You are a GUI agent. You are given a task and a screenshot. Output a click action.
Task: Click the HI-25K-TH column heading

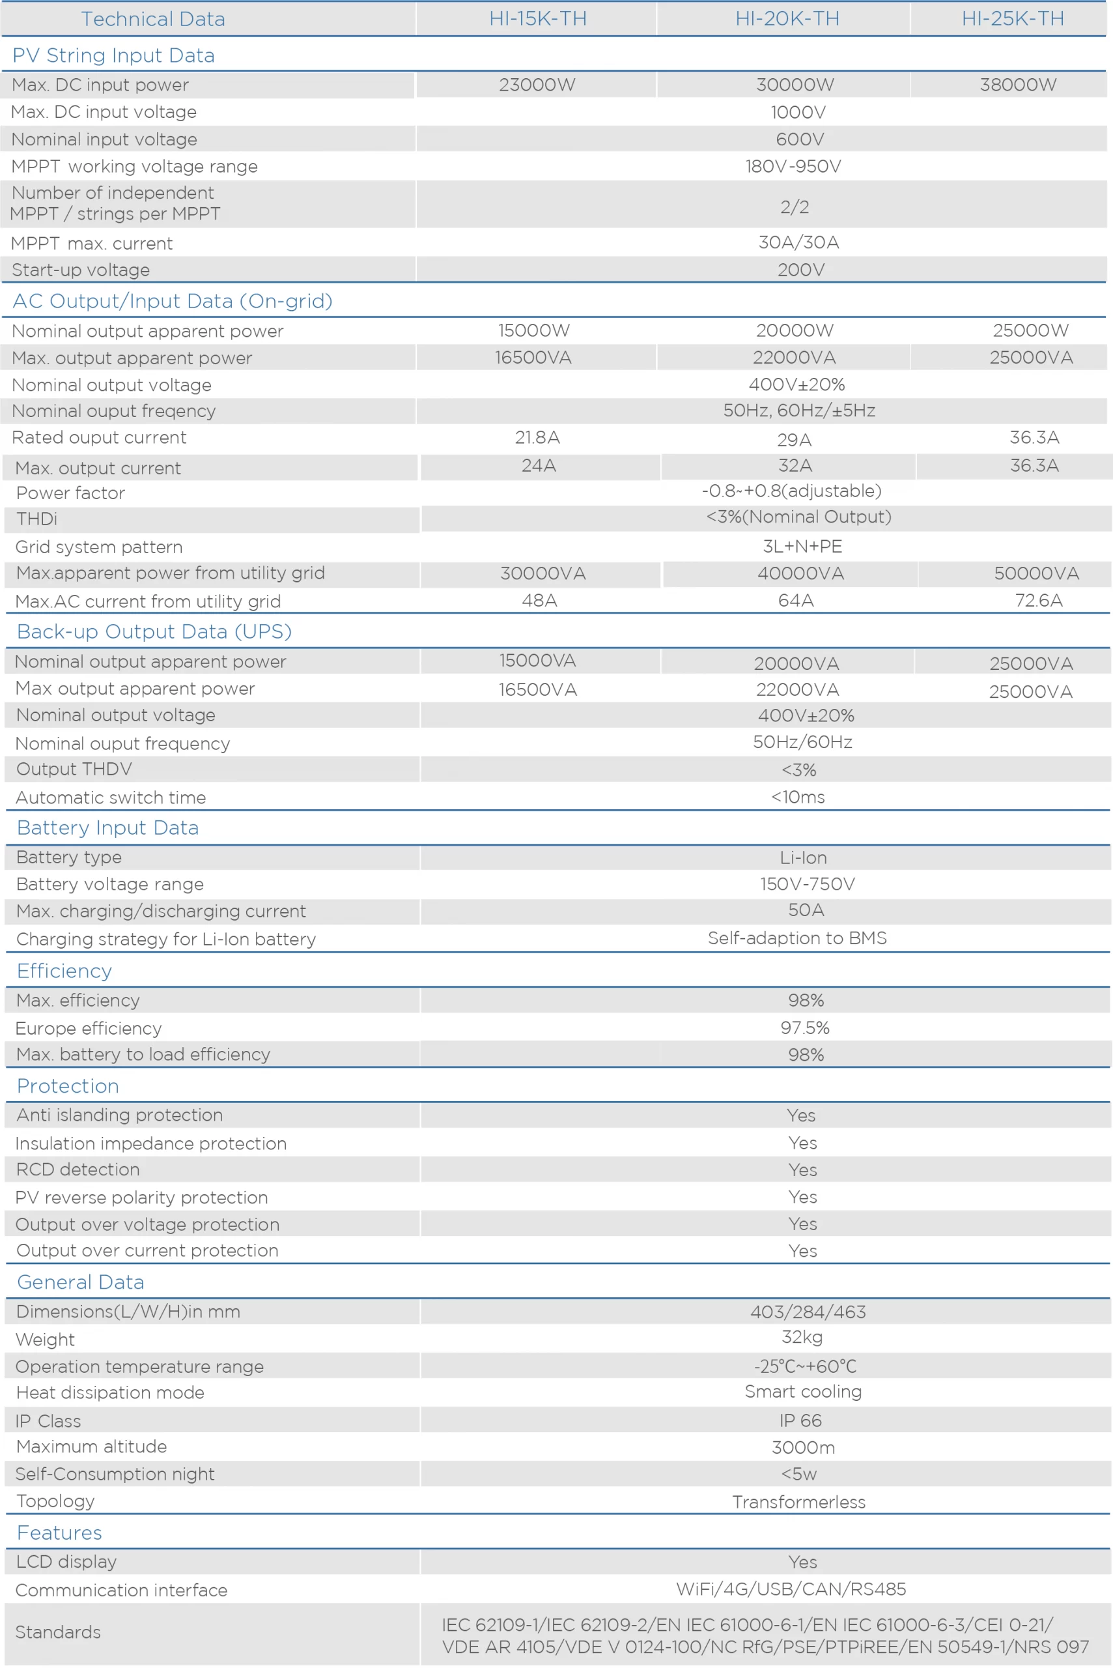click(x=1012, y=19)
